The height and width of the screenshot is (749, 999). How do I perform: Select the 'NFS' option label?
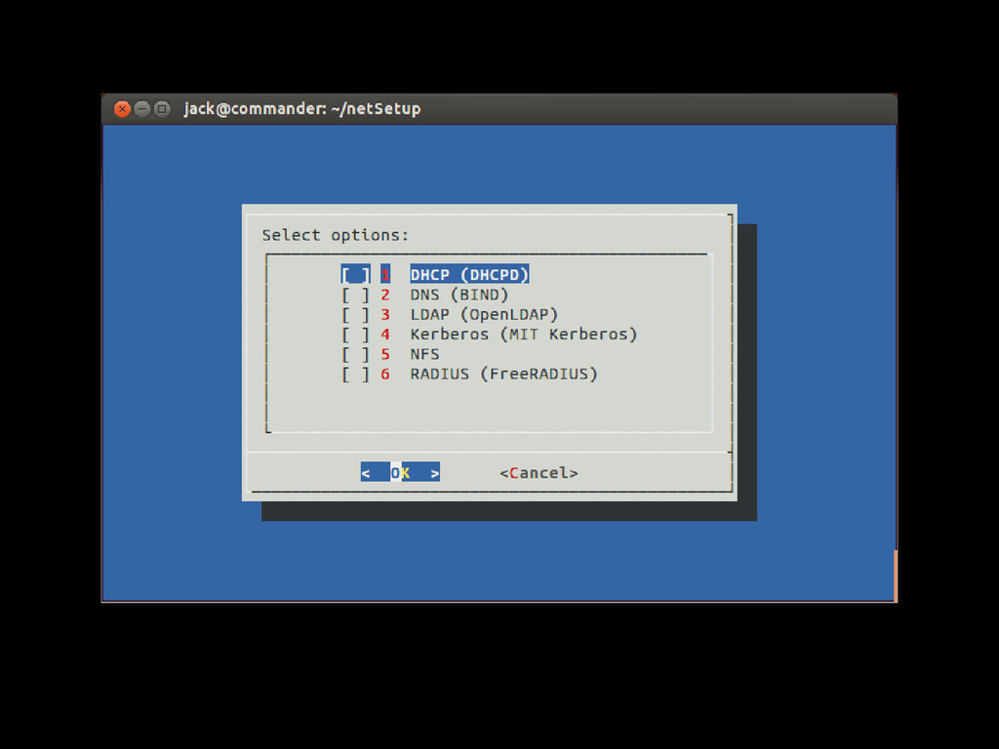[425, 354]
